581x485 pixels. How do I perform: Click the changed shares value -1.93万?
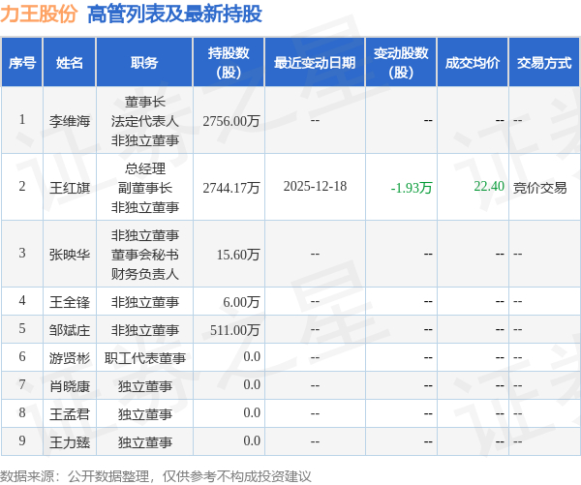click(x=412, y=188)
